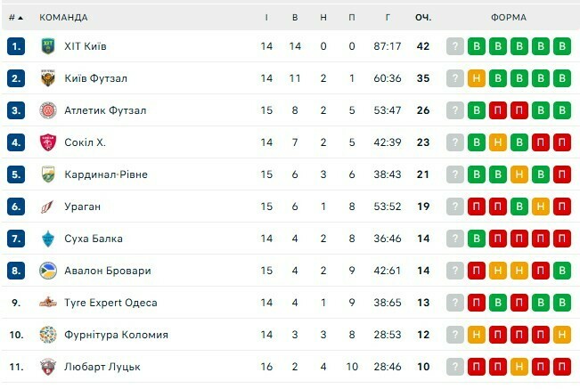This screenshot has height=389, width=580.
Task: Click Ураган's orange Н form badge
Action: pos(540,207)
